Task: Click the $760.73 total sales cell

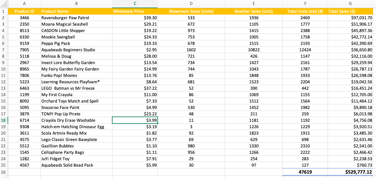Action: [x=350, y=165]
